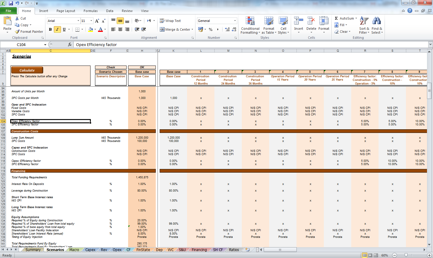Apply Percent Style icon
The height and width of the screenshot is (258, 433).
pos(210,29)
